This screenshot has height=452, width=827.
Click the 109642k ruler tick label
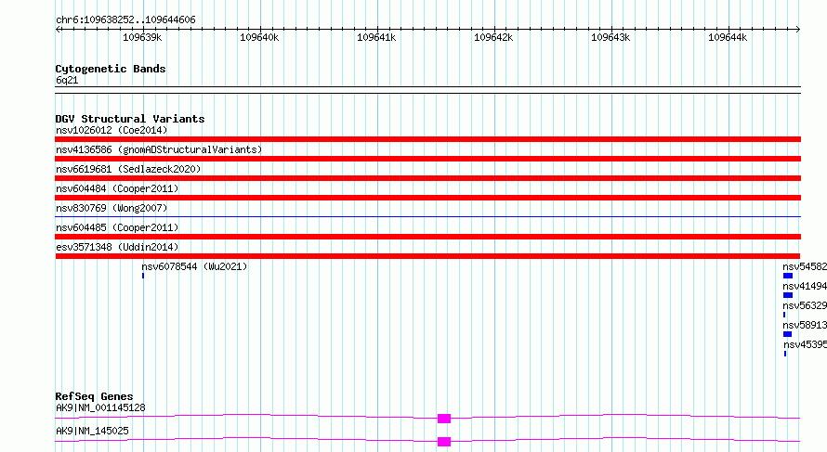[493, 37]
